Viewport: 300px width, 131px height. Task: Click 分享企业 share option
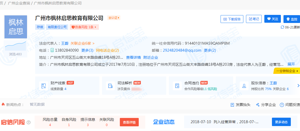click(266, 105)
